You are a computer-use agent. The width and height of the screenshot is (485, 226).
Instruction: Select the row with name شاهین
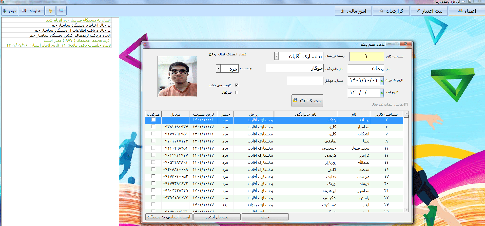(274, 191)
